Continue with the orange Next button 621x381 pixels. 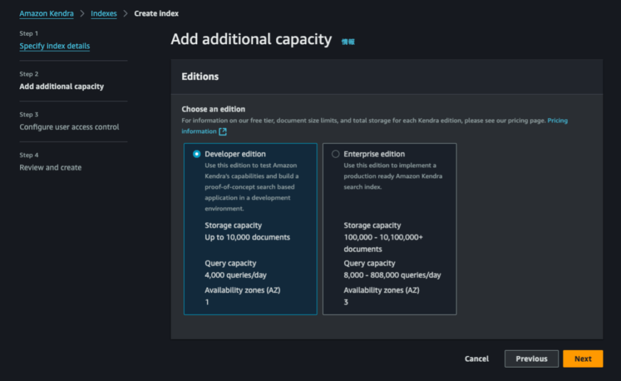(x=582, y=359)
